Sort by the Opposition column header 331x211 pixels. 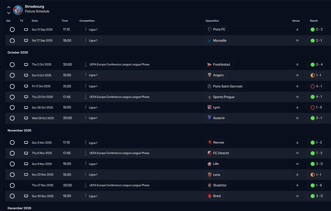coord(212,21)
